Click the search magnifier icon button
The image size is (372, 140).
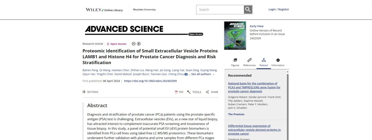point(248,10)
